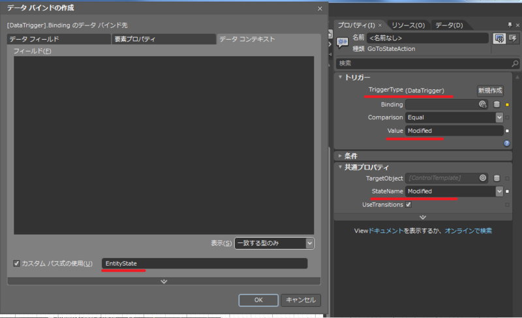522x318 pixels.
Task: Select the データ コンテキスト tab
Action: click(268, 39)
